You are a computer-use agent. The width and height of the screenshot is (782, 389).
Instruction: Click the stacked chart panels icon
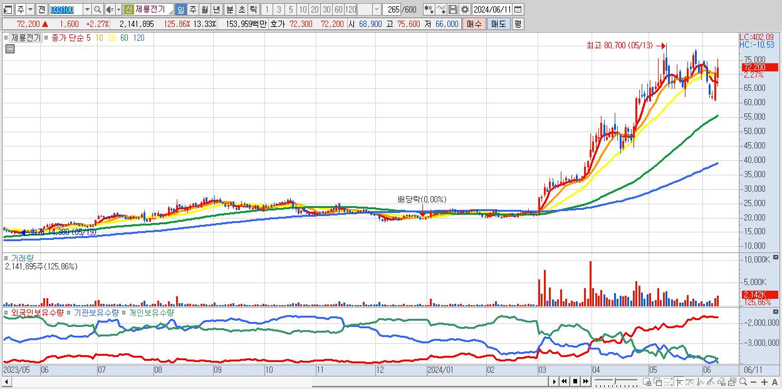732,382
